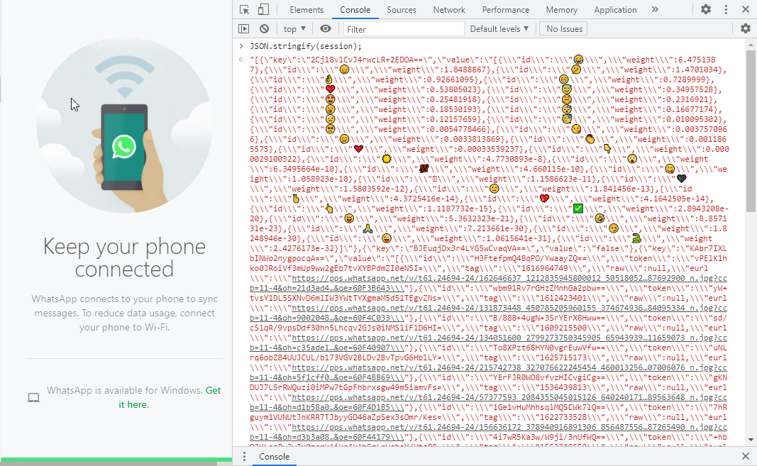The width and height of the screenshot is (757, 466).
Task: Clear the console output
Action: (264, 29)
